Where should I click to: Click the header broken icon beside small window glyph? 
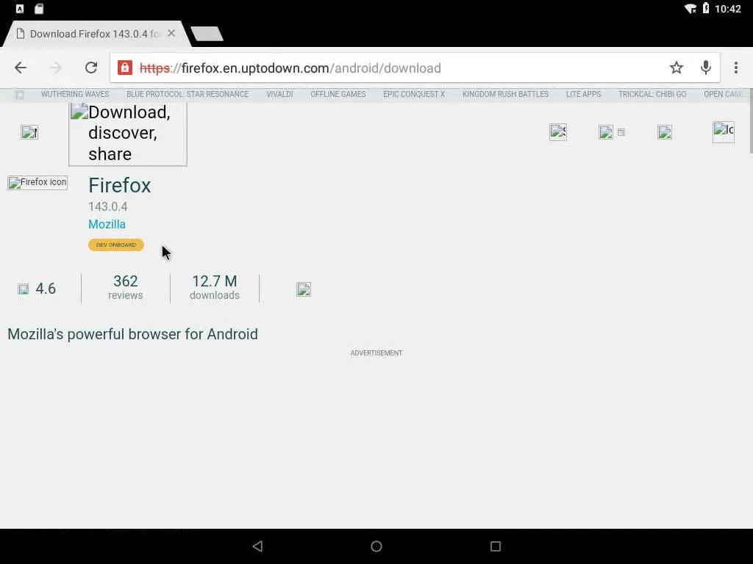[x=606, y=132]
